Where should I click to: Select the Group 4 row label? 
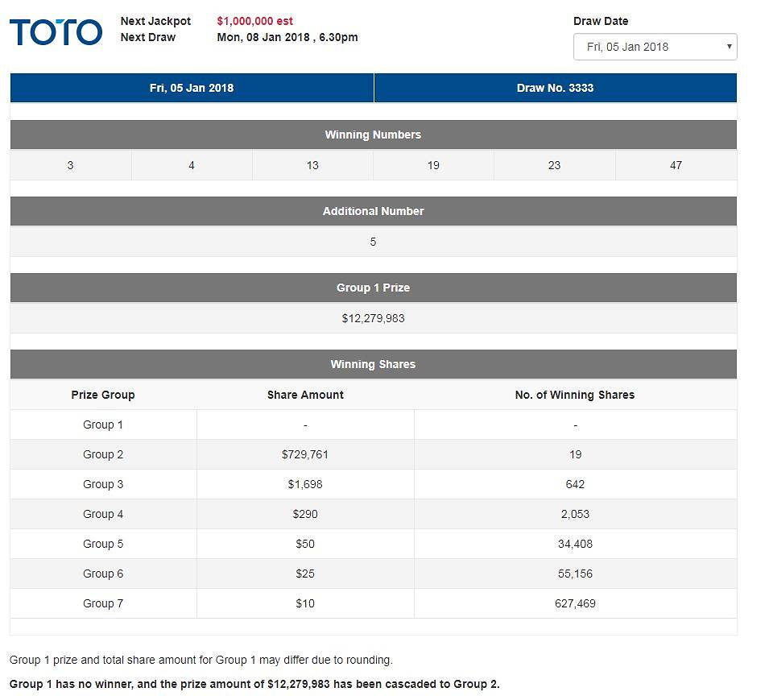coord(103,514)
